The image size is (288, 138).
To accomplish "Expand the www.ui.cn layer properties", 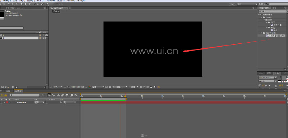I will (x=5, y=103).
